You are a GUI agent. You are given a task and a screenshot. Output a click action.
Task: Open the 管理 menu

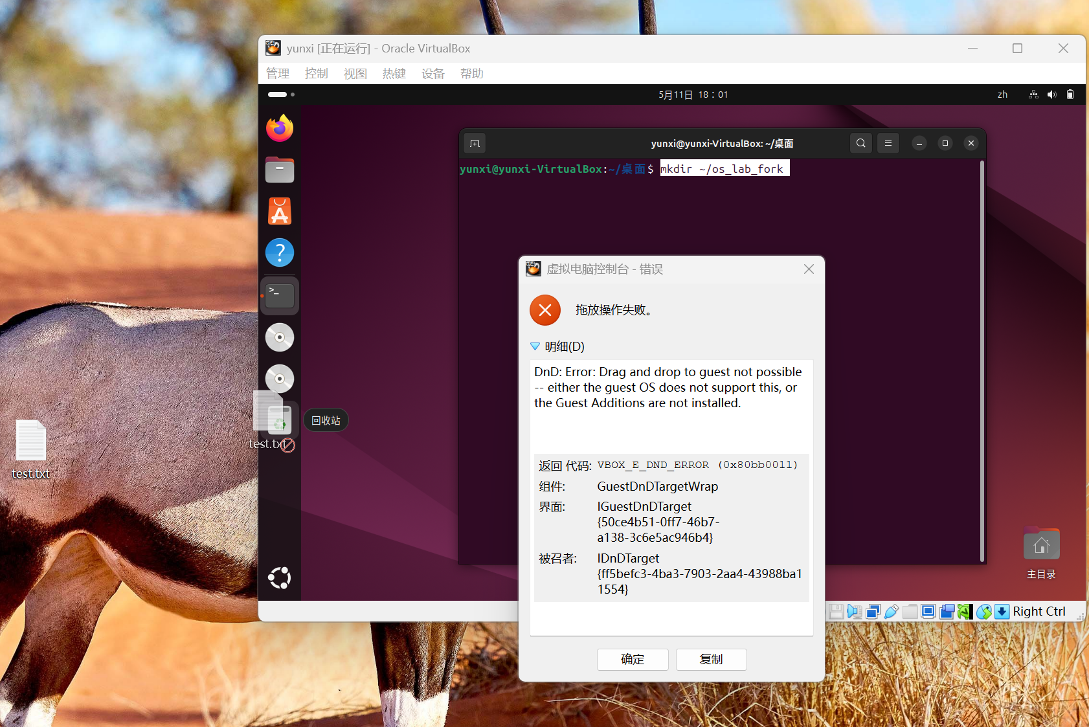(278, 74)
